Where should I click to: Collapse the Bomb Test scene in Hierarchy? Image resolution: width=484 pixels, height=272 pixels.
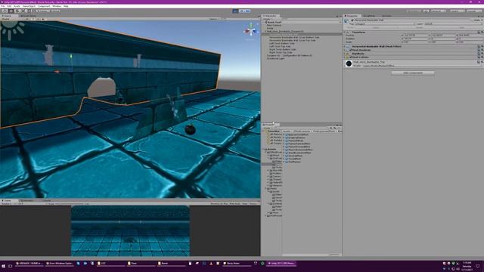(x=264, y=22)
